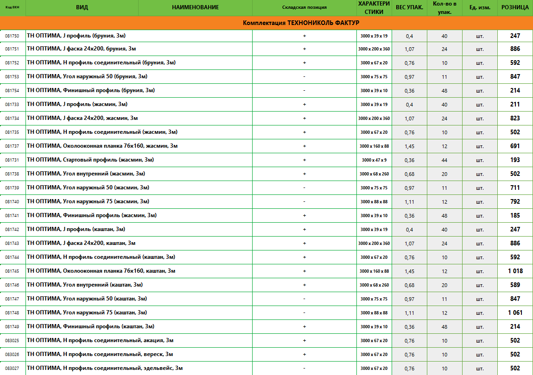Click code cell 081752
The height and width of the screenshot is (375, 533).
(x=12, y=63)
